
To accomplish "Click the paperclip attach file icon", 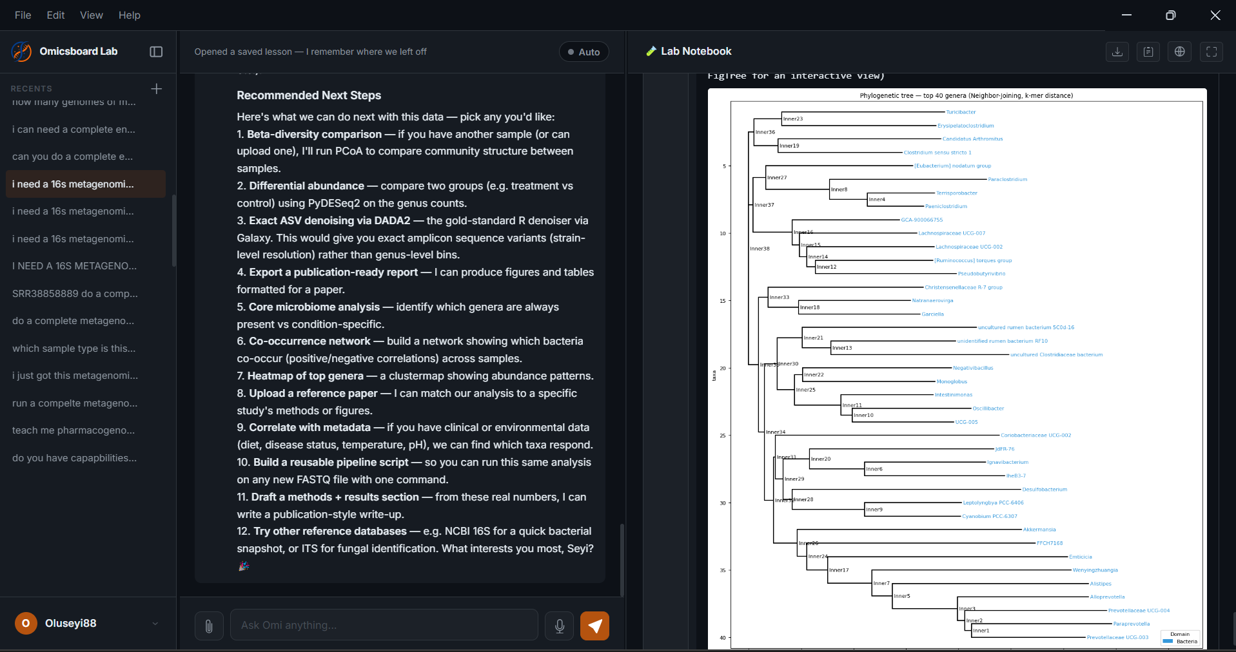I will pyautogui.click(x=209, y=626).
